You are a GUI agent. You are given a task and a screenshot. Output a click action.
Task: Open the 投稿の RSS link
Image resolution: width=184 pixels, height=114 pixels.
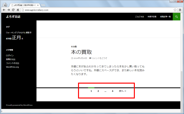click(x=10, y=59)
